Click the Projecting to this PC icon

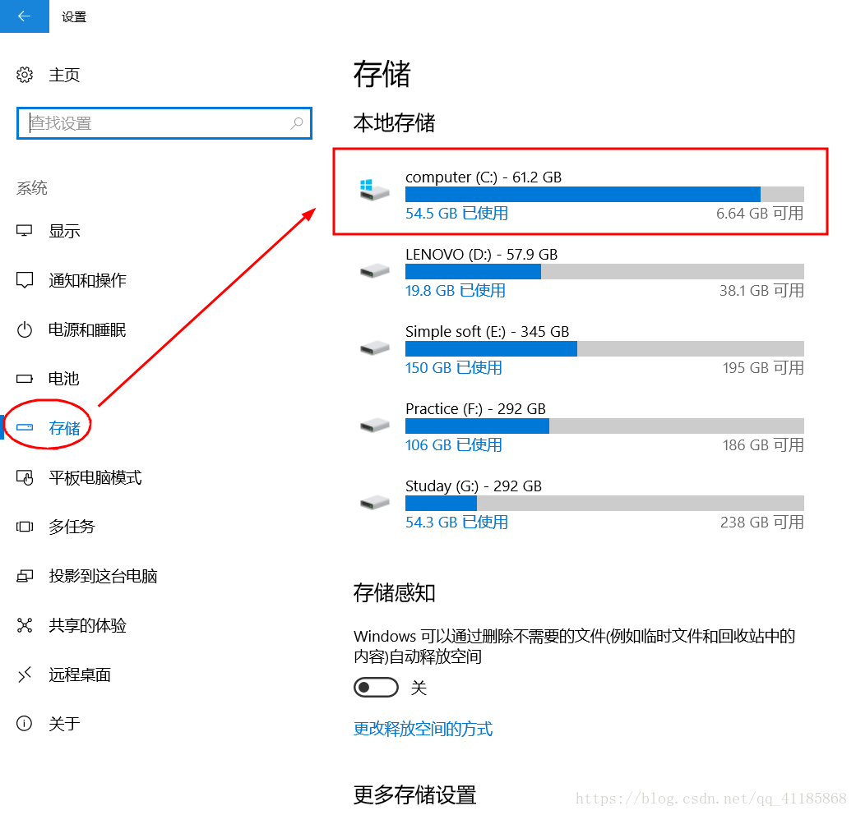(25, 576)
